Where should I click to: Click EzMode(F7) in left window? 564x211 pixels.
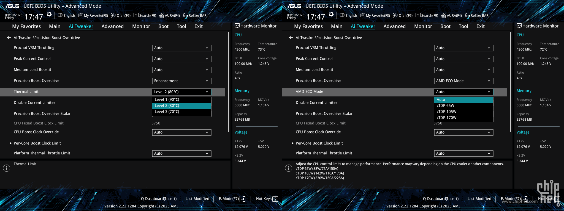click(x=232, y=199)
